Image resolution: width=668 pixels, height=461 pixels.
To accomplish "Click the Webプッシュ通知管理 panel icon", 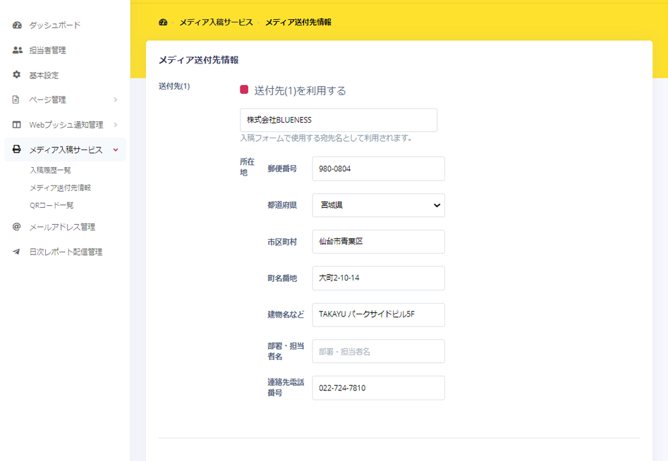I will click(17, 125).
